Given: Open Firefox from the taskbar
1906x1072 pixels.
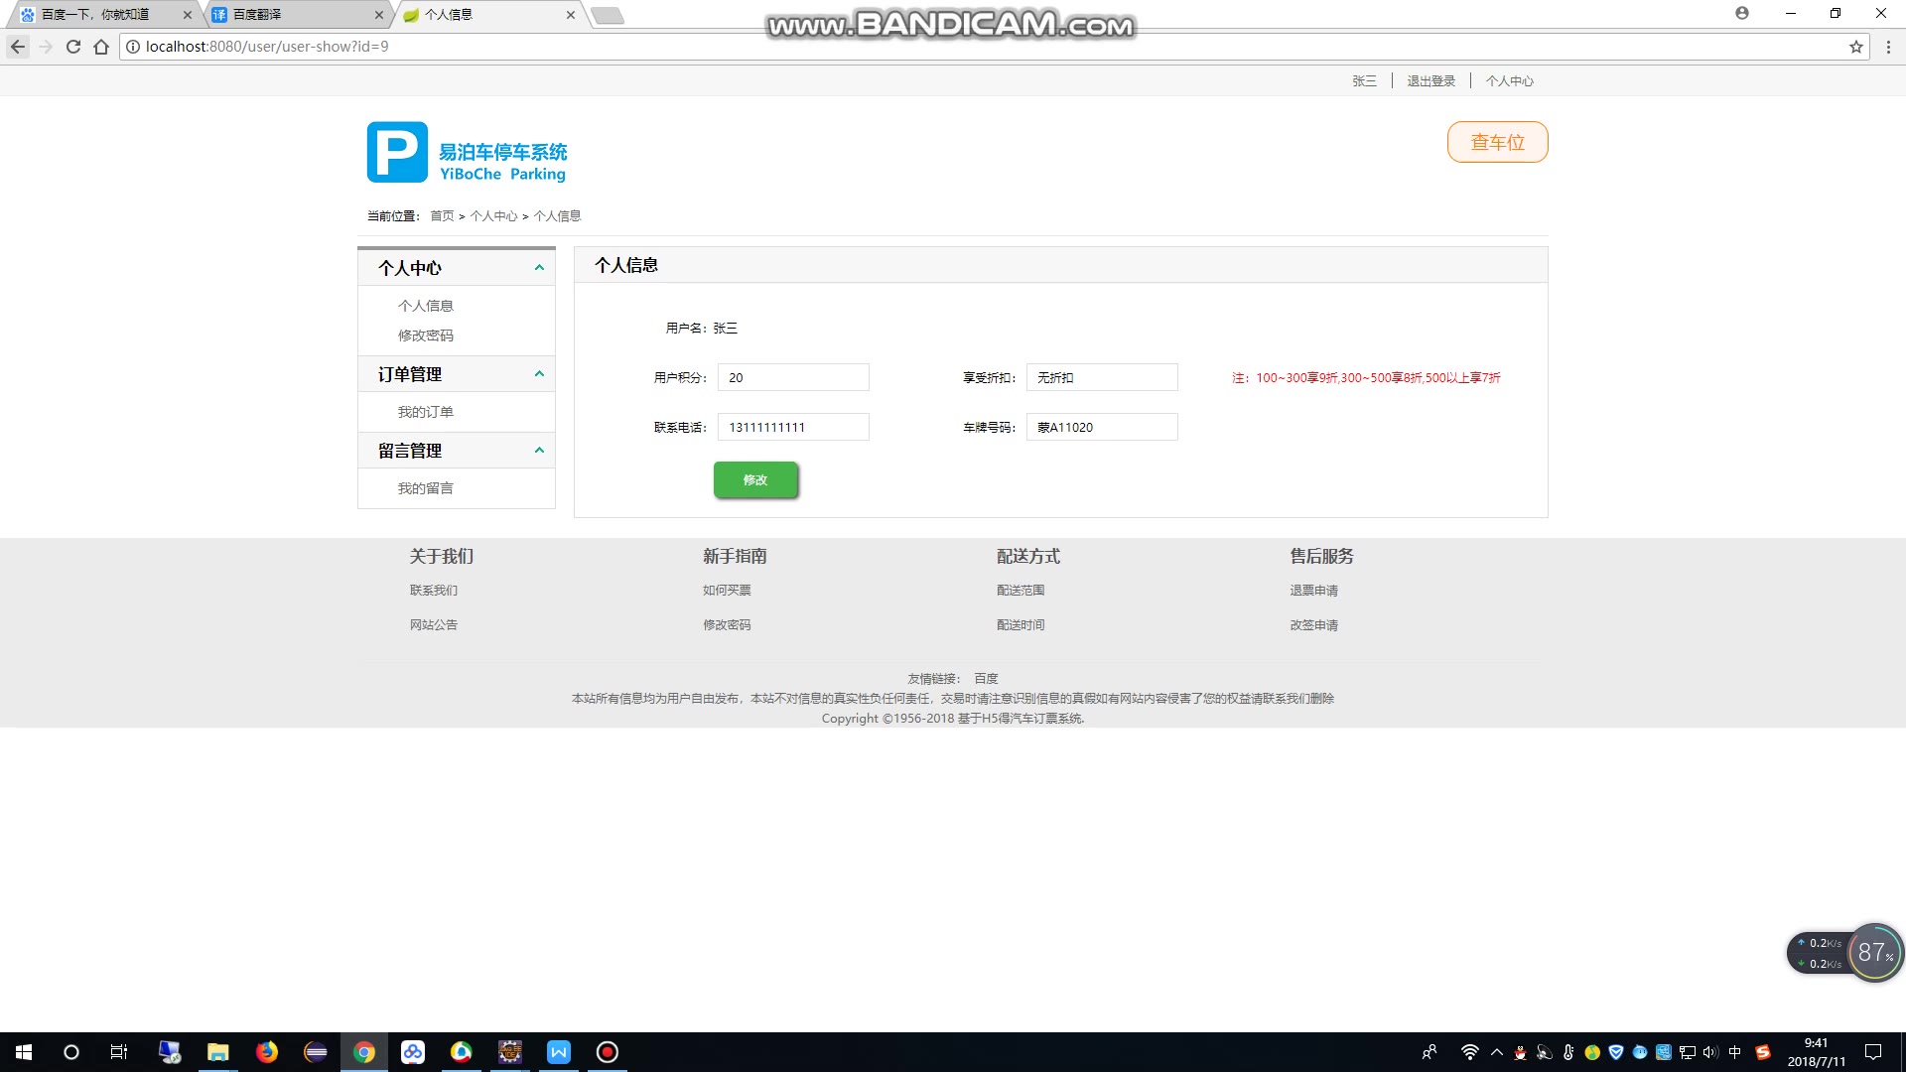Looking at the screenshot, I should pos(267,1052).
